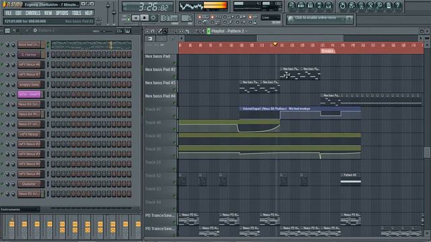Click the Click to enable online news panel
Screen dimensions: 431x242
320,19
